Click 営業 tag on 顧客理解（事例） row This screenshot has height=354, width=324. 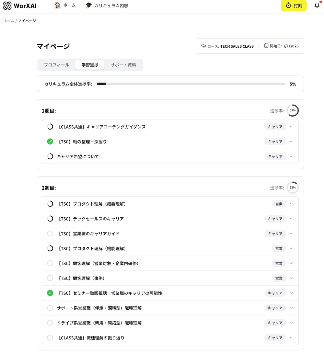pyautogui.click(x=279, y=278)
